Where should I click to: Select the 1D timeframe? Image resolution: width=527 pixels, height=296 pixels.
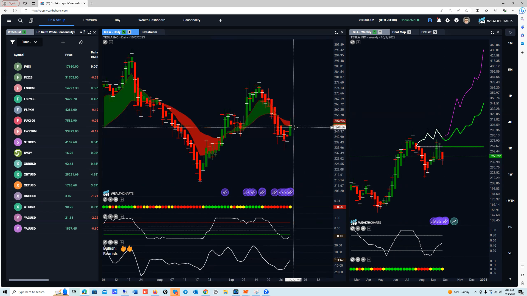pyautogui.click(x=510, y=148)
